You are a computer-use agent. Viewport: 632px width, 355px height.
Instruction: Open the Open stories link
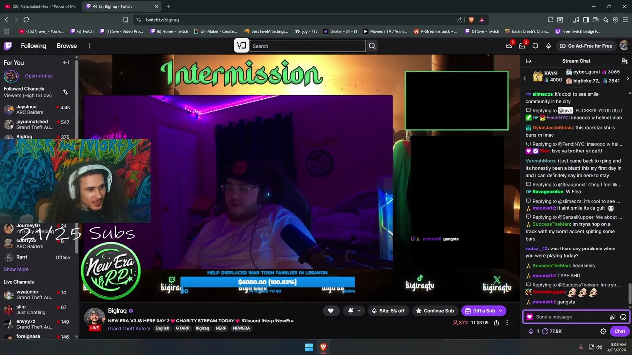(x=39, y=76)
